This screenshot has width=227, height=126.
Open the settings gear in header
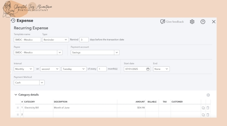(x=192, y=22)
